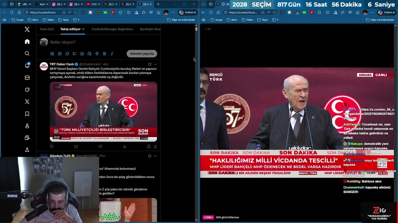398x223 pixels.
Task: Play the TRT Haber video thumbnail
Action: tap(103, 111)
